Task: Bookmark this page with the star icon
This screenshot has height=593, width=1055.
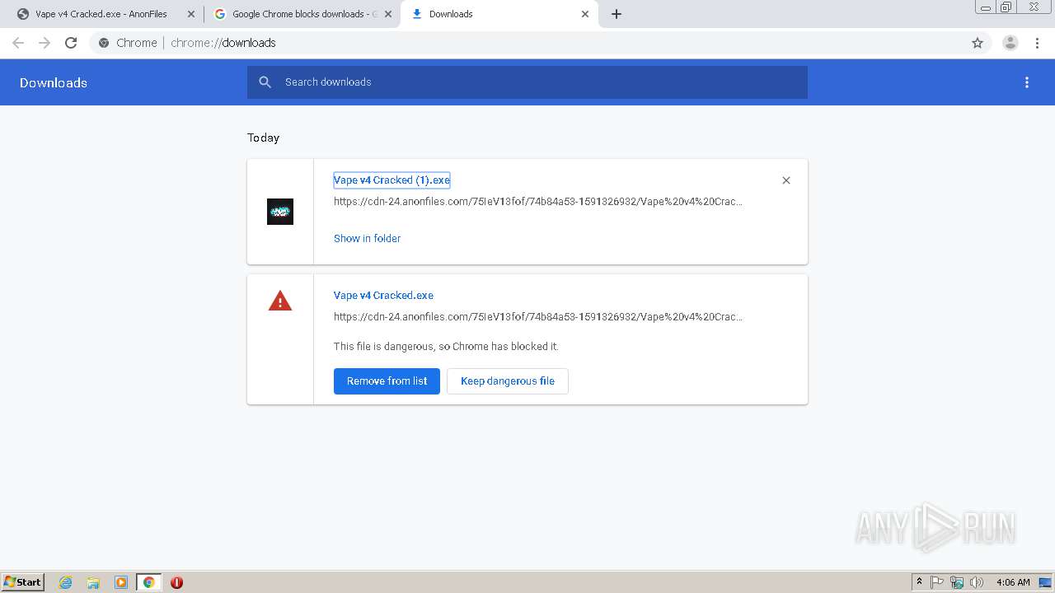Action: coord(978,43)
